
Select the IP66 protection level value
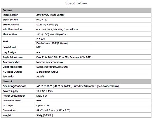(39, 101)
